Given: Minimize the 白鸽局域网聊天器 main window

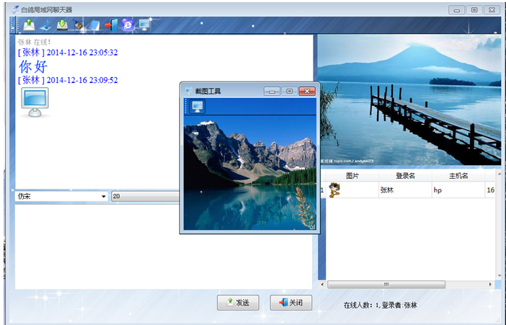Looking at the screenshot, I should (457, 10).
